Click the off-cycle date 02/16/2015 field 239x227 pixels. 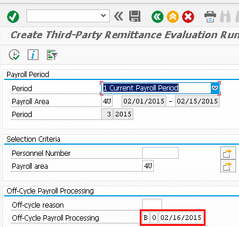(x=181, y=218)
